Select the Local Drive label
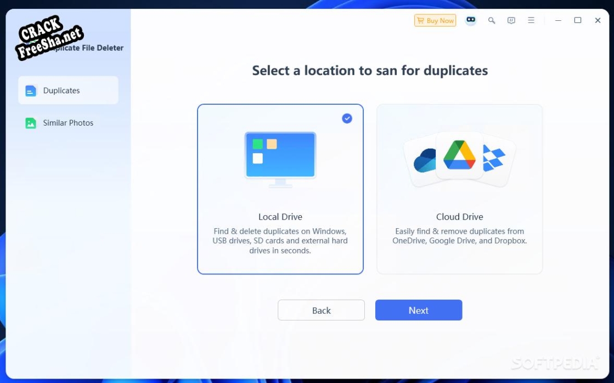This screenshot has height=383, width=614. 280,217
